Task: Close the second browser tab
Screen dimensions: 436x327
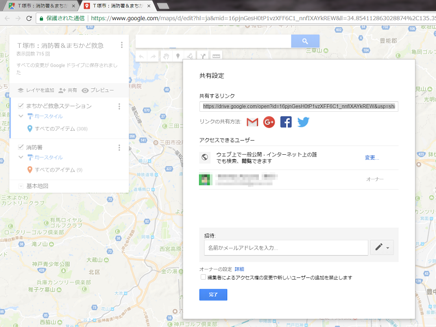Action: pyautogui.click(x=149, y=6)
